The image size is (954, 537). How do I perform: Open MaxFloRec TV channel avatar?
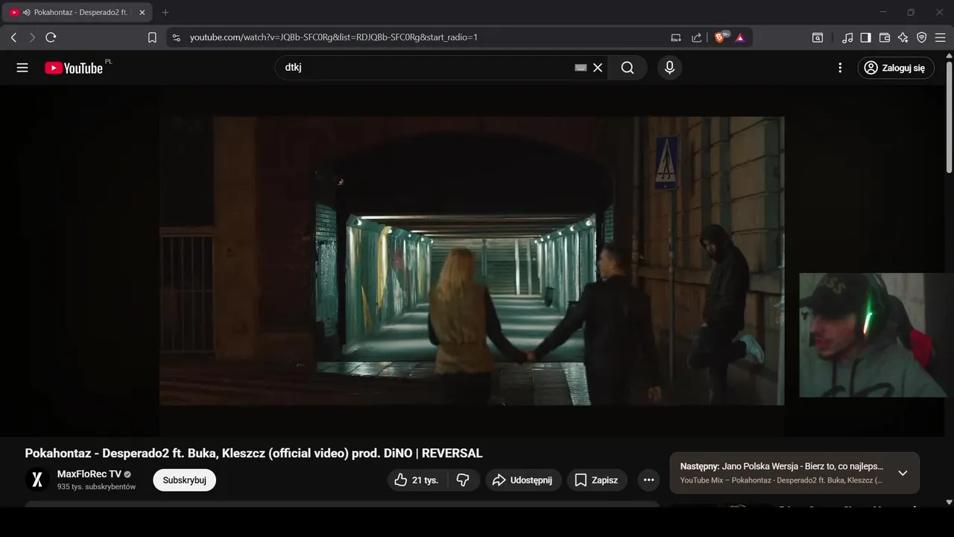pyautogui.click(x=37, y=480)
